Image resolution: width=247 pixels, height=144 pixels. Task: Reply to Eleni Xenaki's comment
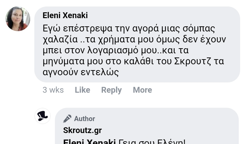[x=111, y=90]
